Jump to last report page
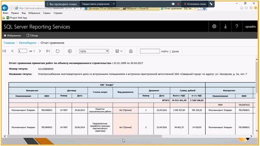260x146 pixels. click(48, 51)
